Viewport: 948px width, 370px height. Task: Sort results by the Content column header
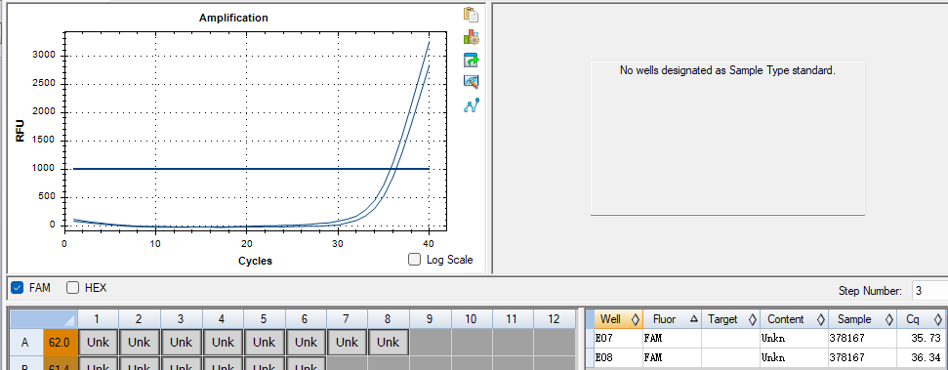click(795, 319)
